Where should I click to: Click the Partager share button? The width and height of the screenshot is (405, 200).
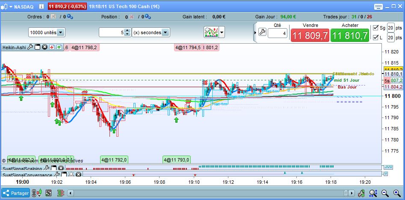[x=16, y=193]
